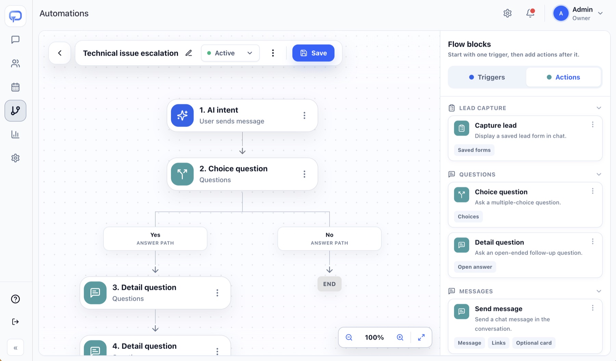Image resolution: width=616 pixels, height=361 pixels.
Task: Open options on Detail question flow block
Action: (593, 242)
